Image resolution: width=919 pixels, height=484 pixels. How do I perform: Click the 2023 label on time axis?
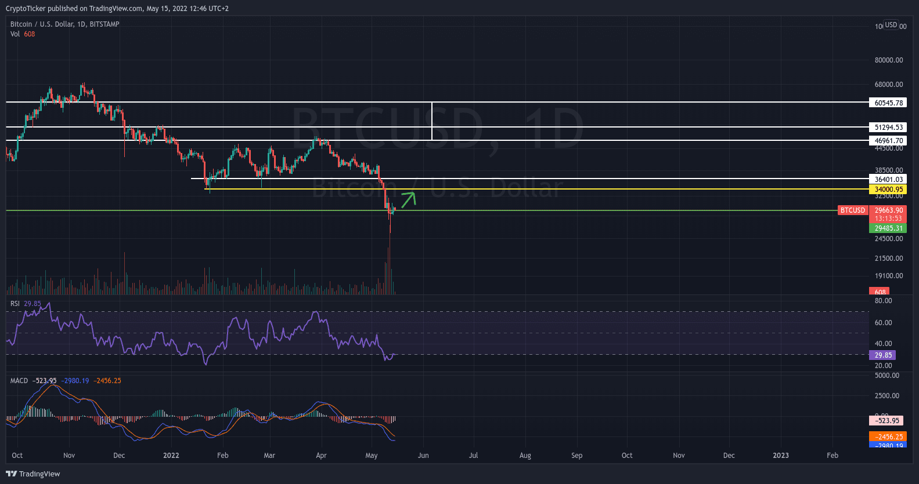(781, 456)
